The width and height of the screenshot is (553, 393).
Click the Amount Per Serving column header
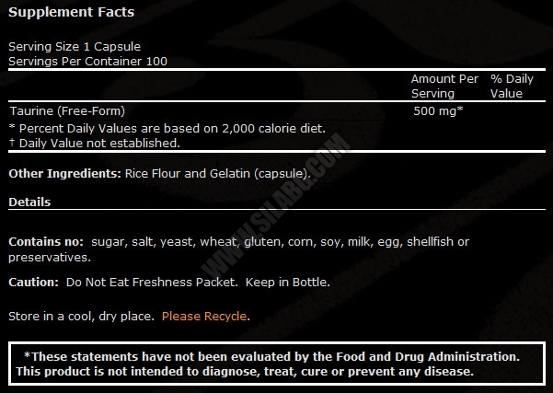[444, 87]
